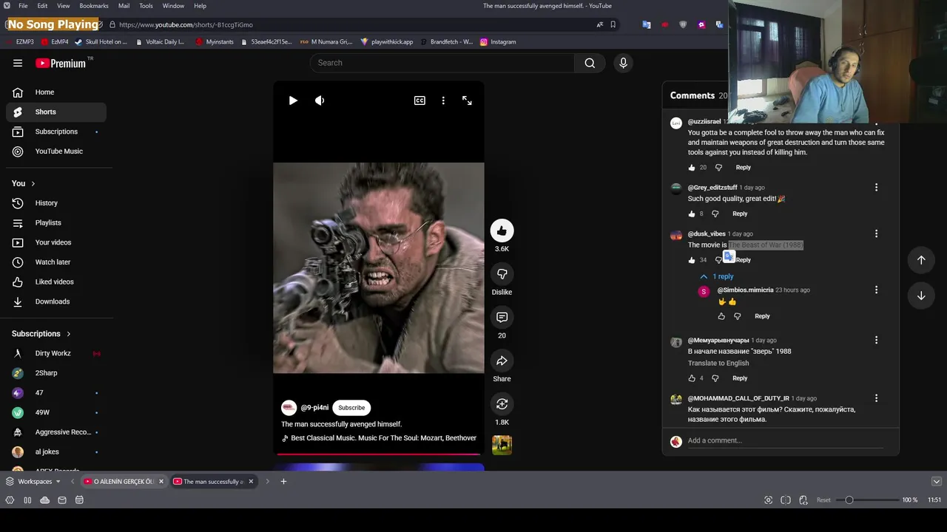This screenshot has height=532, width=947.
Task: Open a new browser tab with plus
Action: [x=283, y=482]
